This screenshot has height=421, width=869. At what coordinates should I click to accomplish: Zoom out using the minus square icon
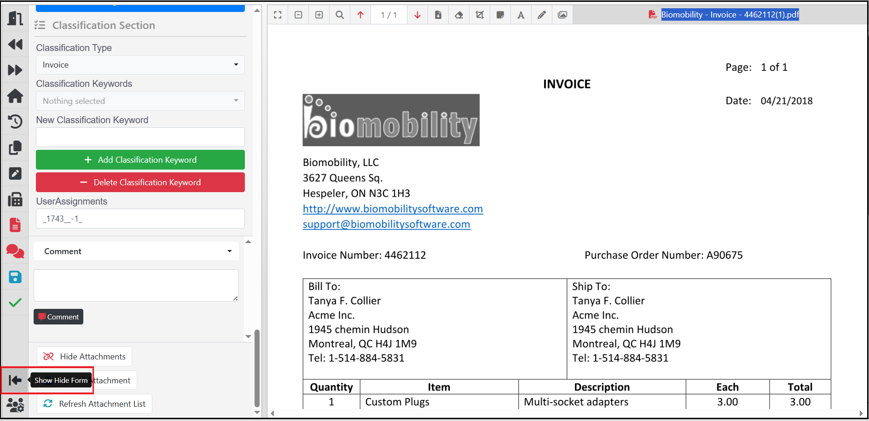click(298, 15)
